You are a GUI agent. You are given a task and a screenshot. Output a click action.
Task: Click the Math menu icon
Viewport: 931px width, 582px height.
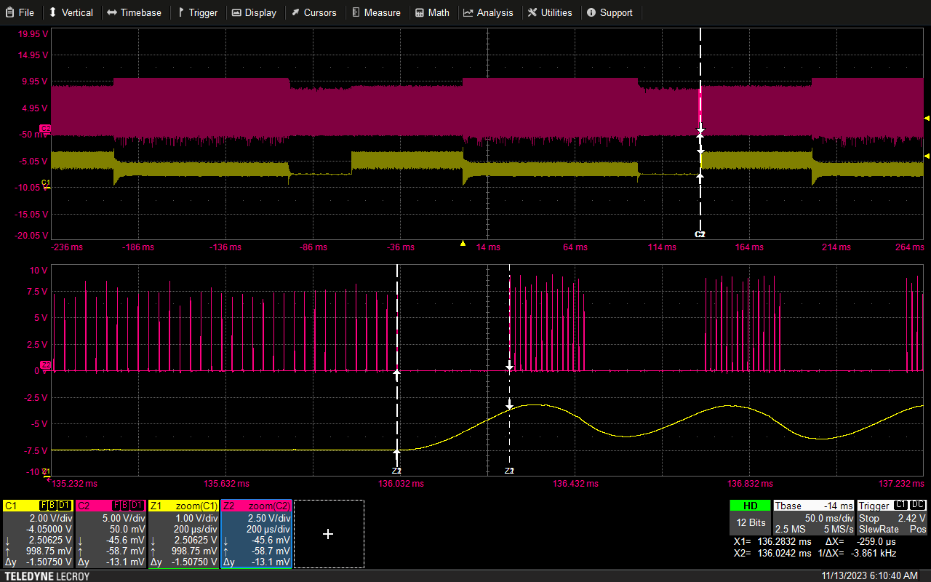tap(420, 12)
